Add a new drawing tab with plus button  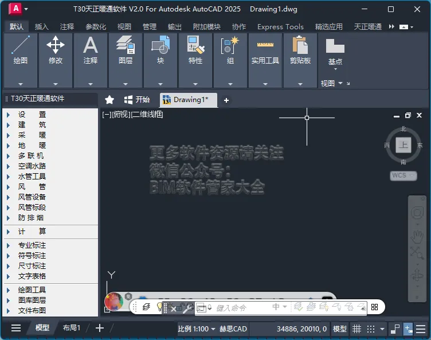[x=226, y=100]
